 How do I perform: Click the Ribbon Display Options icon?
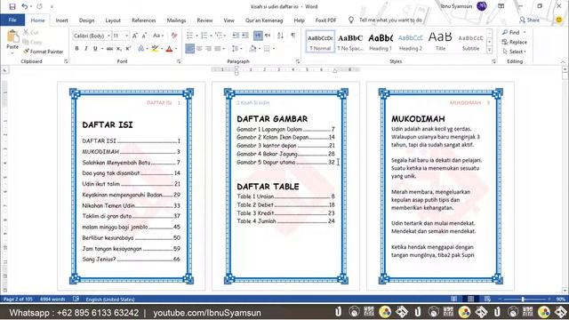[501, 6]
